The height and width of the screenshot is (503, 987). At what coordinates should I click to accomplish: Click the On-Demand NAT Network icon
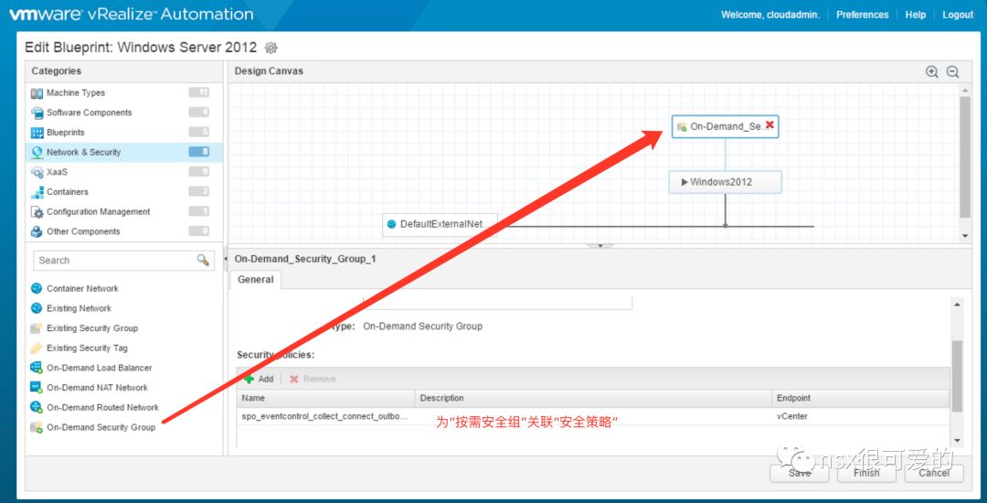pos(37,388)
